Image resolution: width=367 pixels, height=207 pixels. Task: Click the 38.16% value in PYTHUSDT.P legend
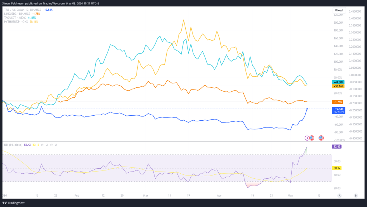(34, 22)
